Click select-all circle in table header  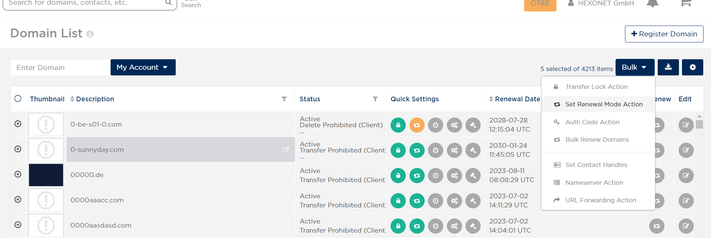(18, 98)
